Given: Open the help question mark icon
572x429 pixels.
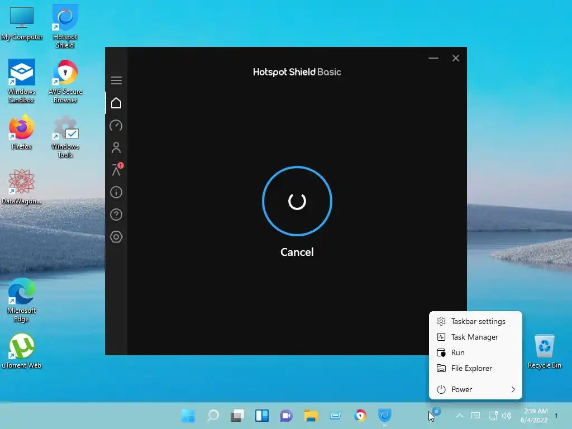Looking at the screenshot, I should tap(116, 214).
